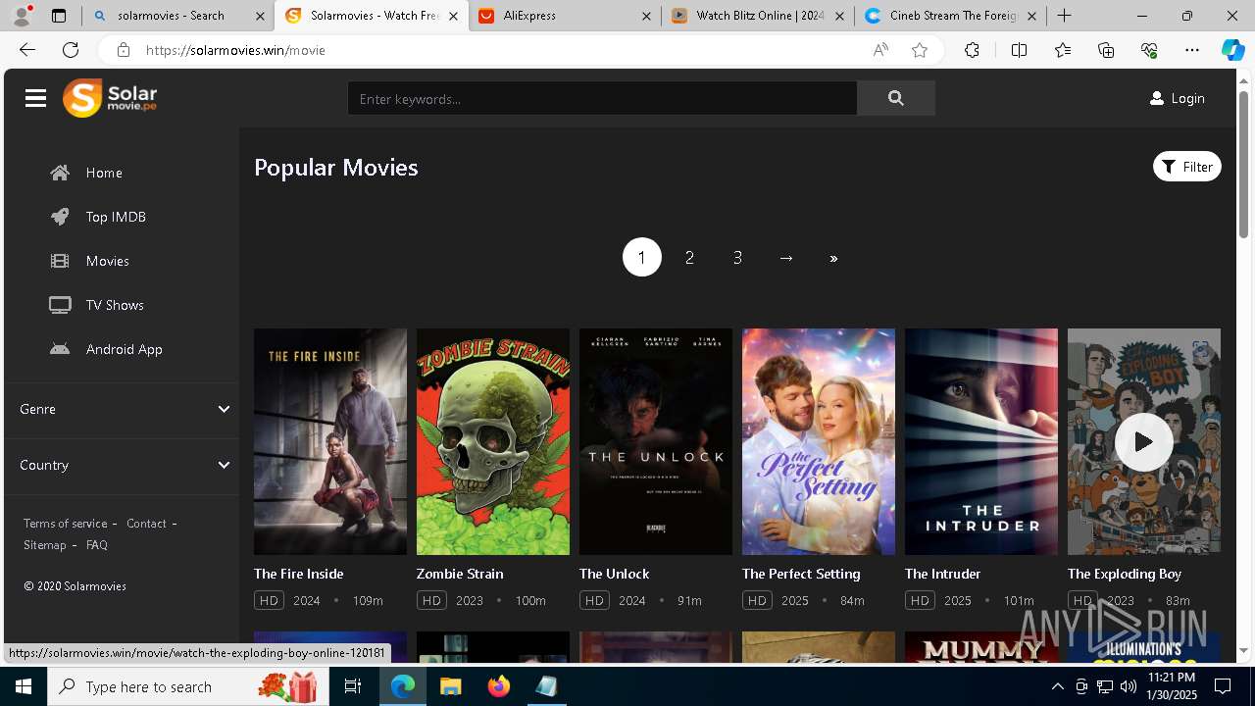Click The Unlock title text

614,574
